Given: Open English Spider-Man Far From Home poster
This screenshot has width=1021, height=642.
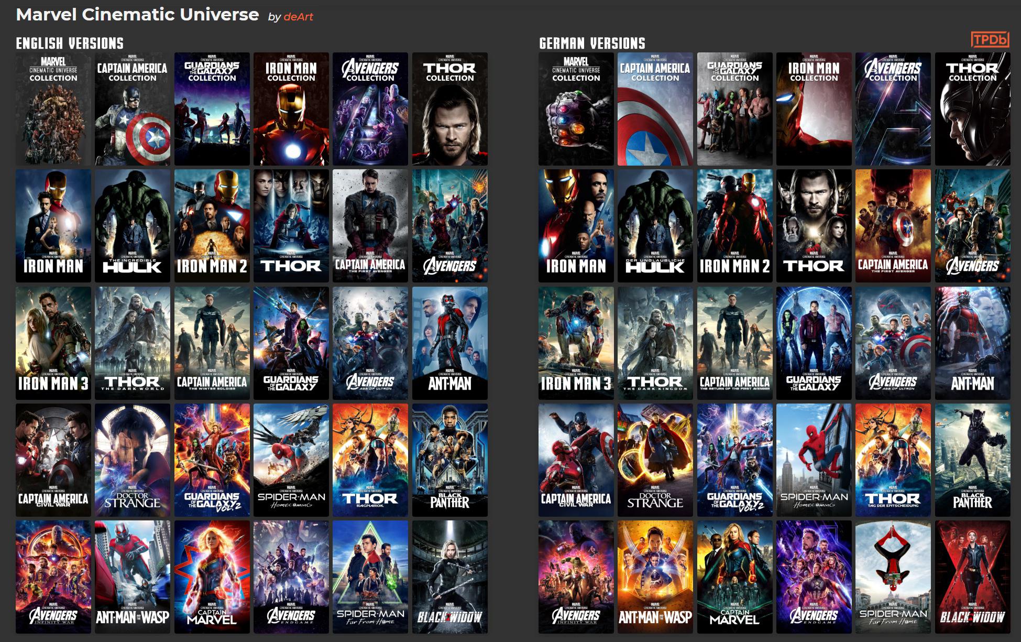Looking at the screenshot, I should click(x=370, y=577).
